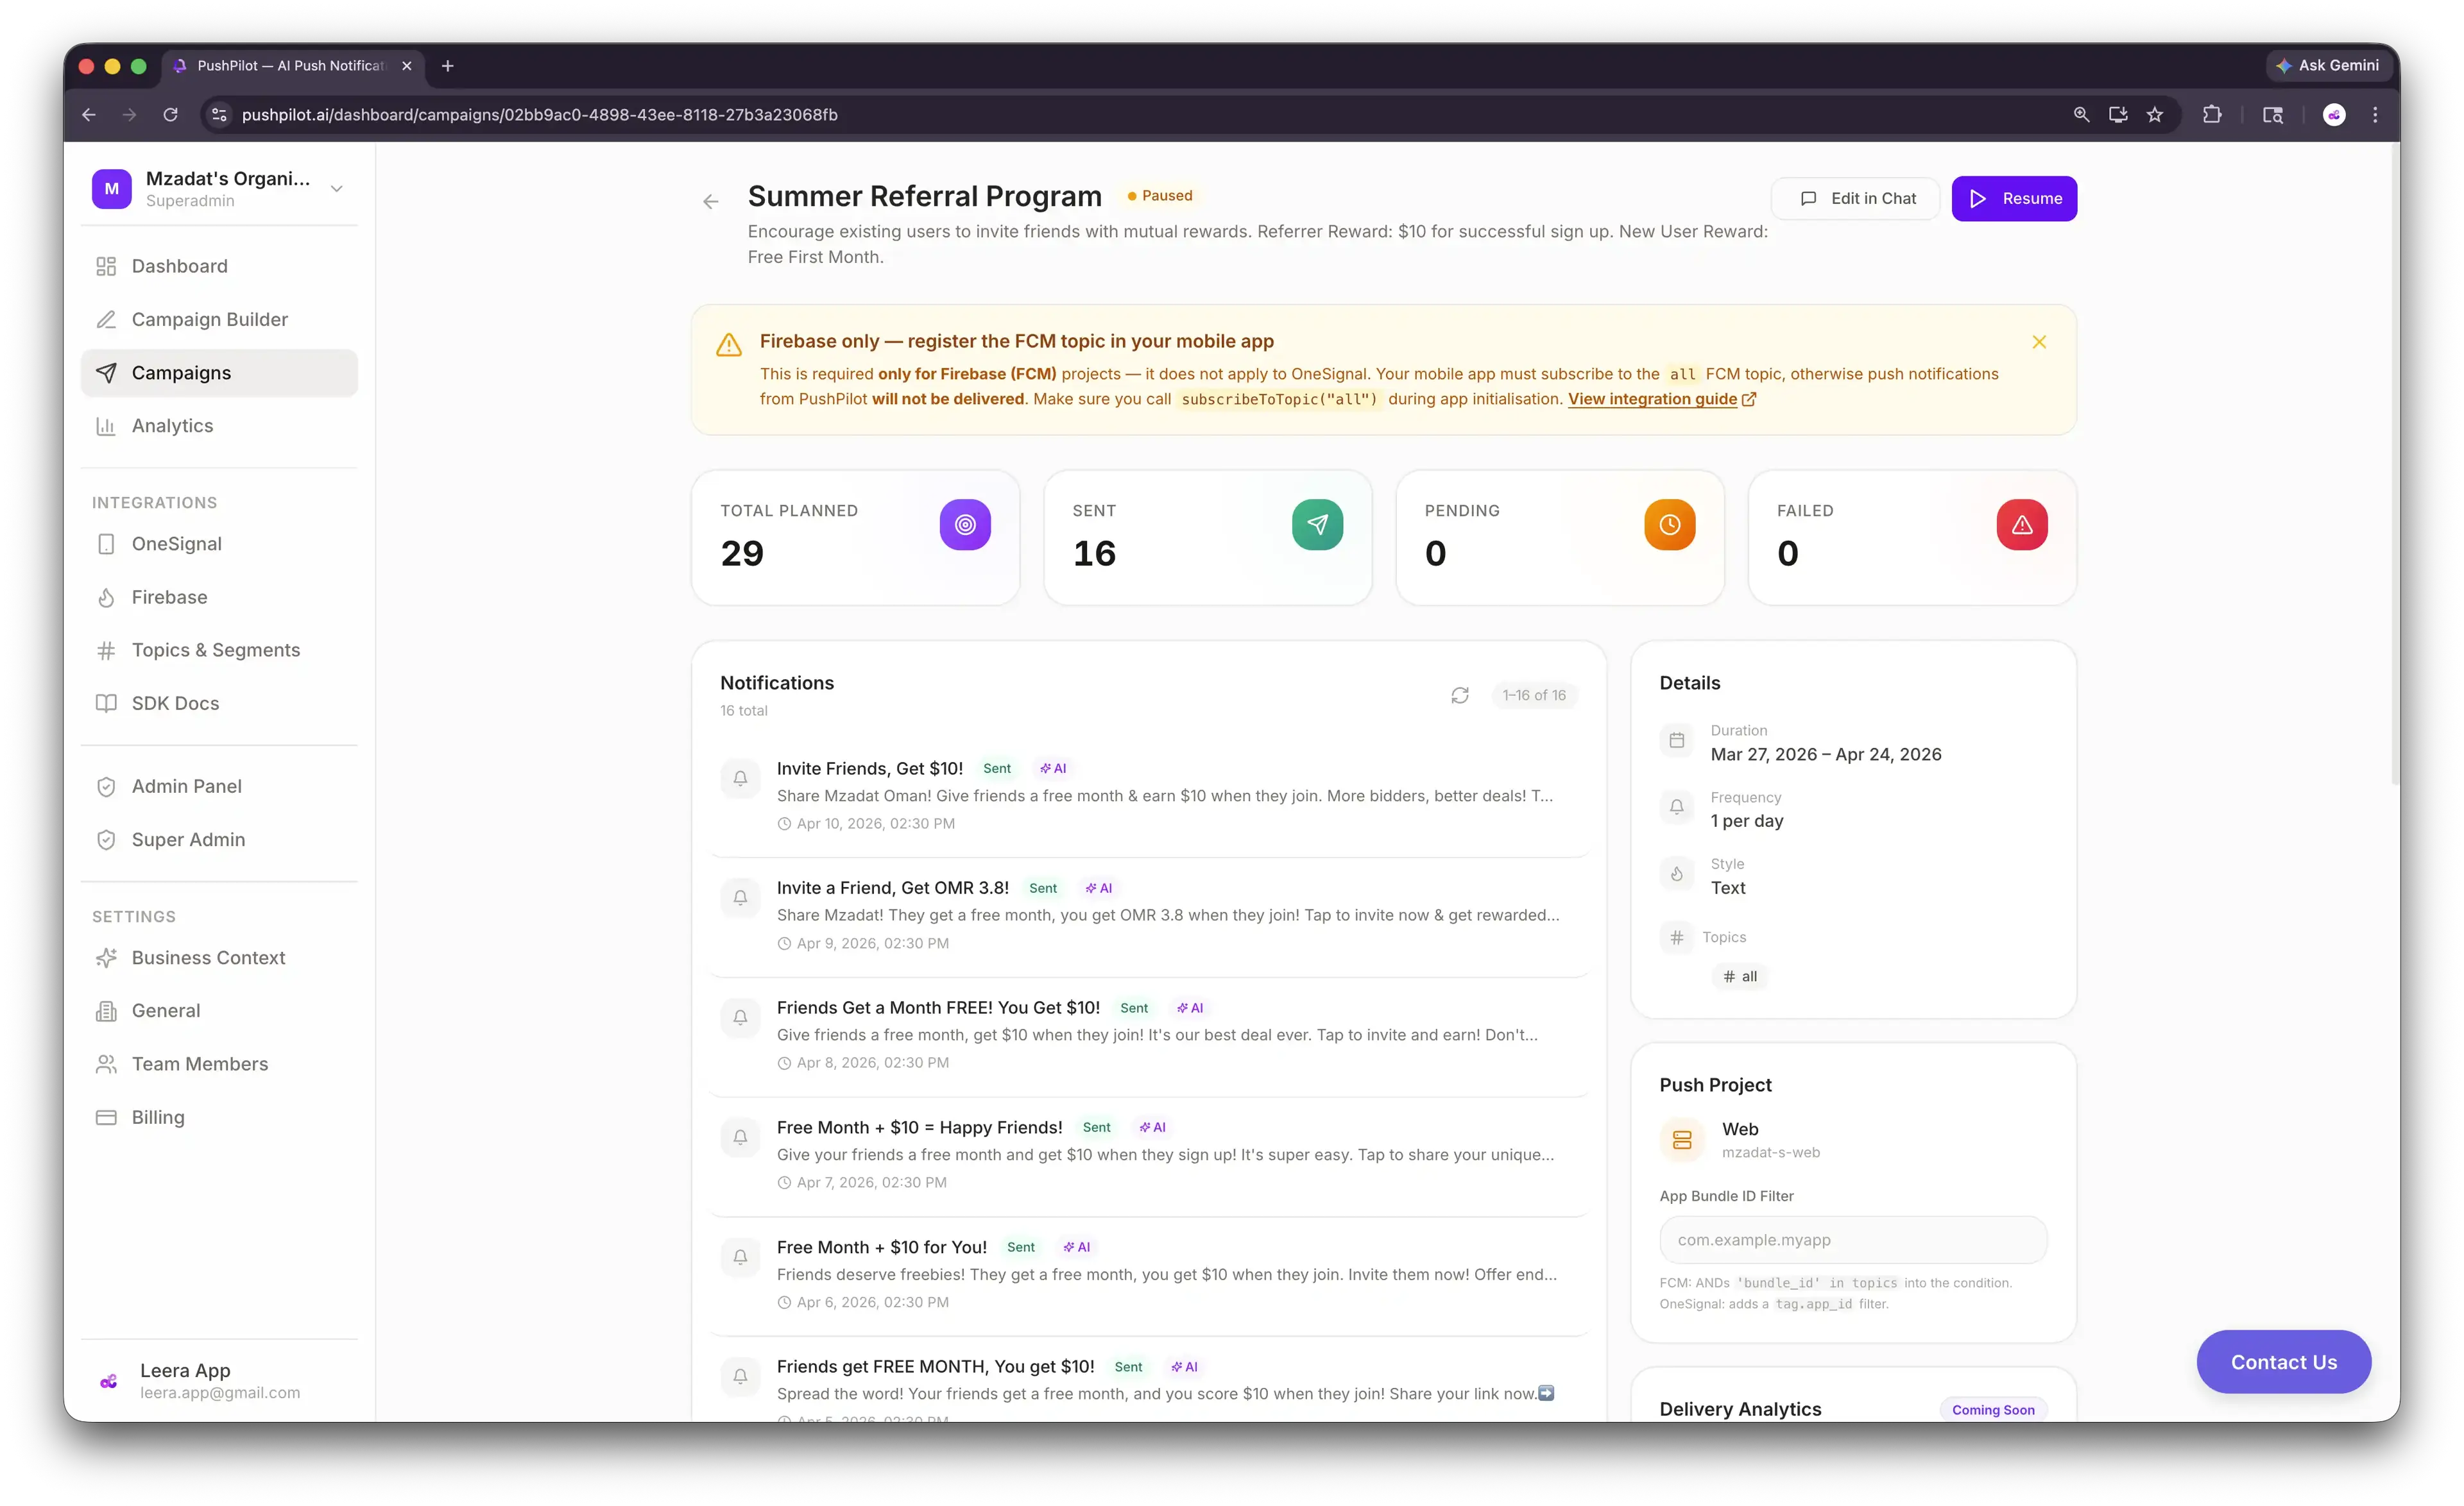
Task: Open OneSignal integration
Action: (219, 544)
